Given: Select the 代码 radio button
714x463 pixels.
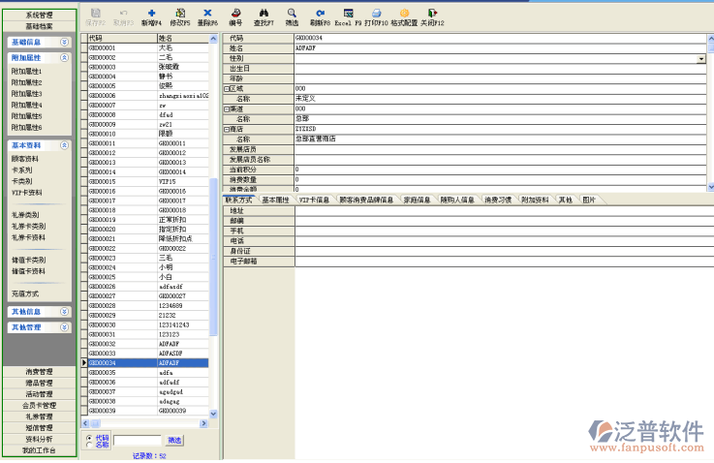Looking at the screenshot, I should pos(90,437).
